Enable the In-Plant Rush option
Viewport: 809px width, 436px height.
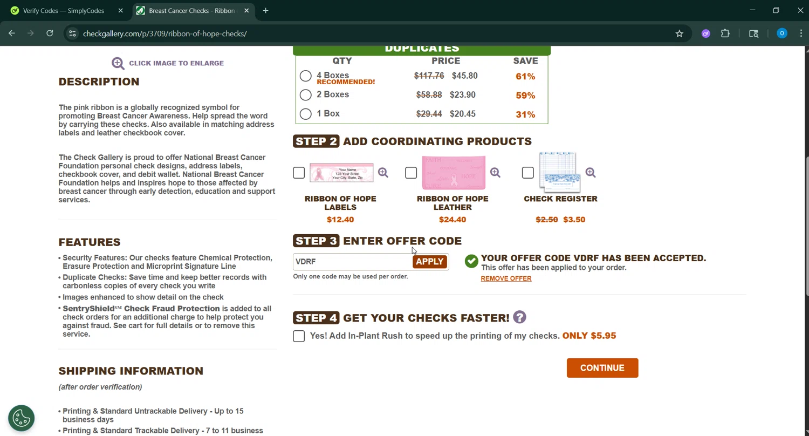point(299,336)
